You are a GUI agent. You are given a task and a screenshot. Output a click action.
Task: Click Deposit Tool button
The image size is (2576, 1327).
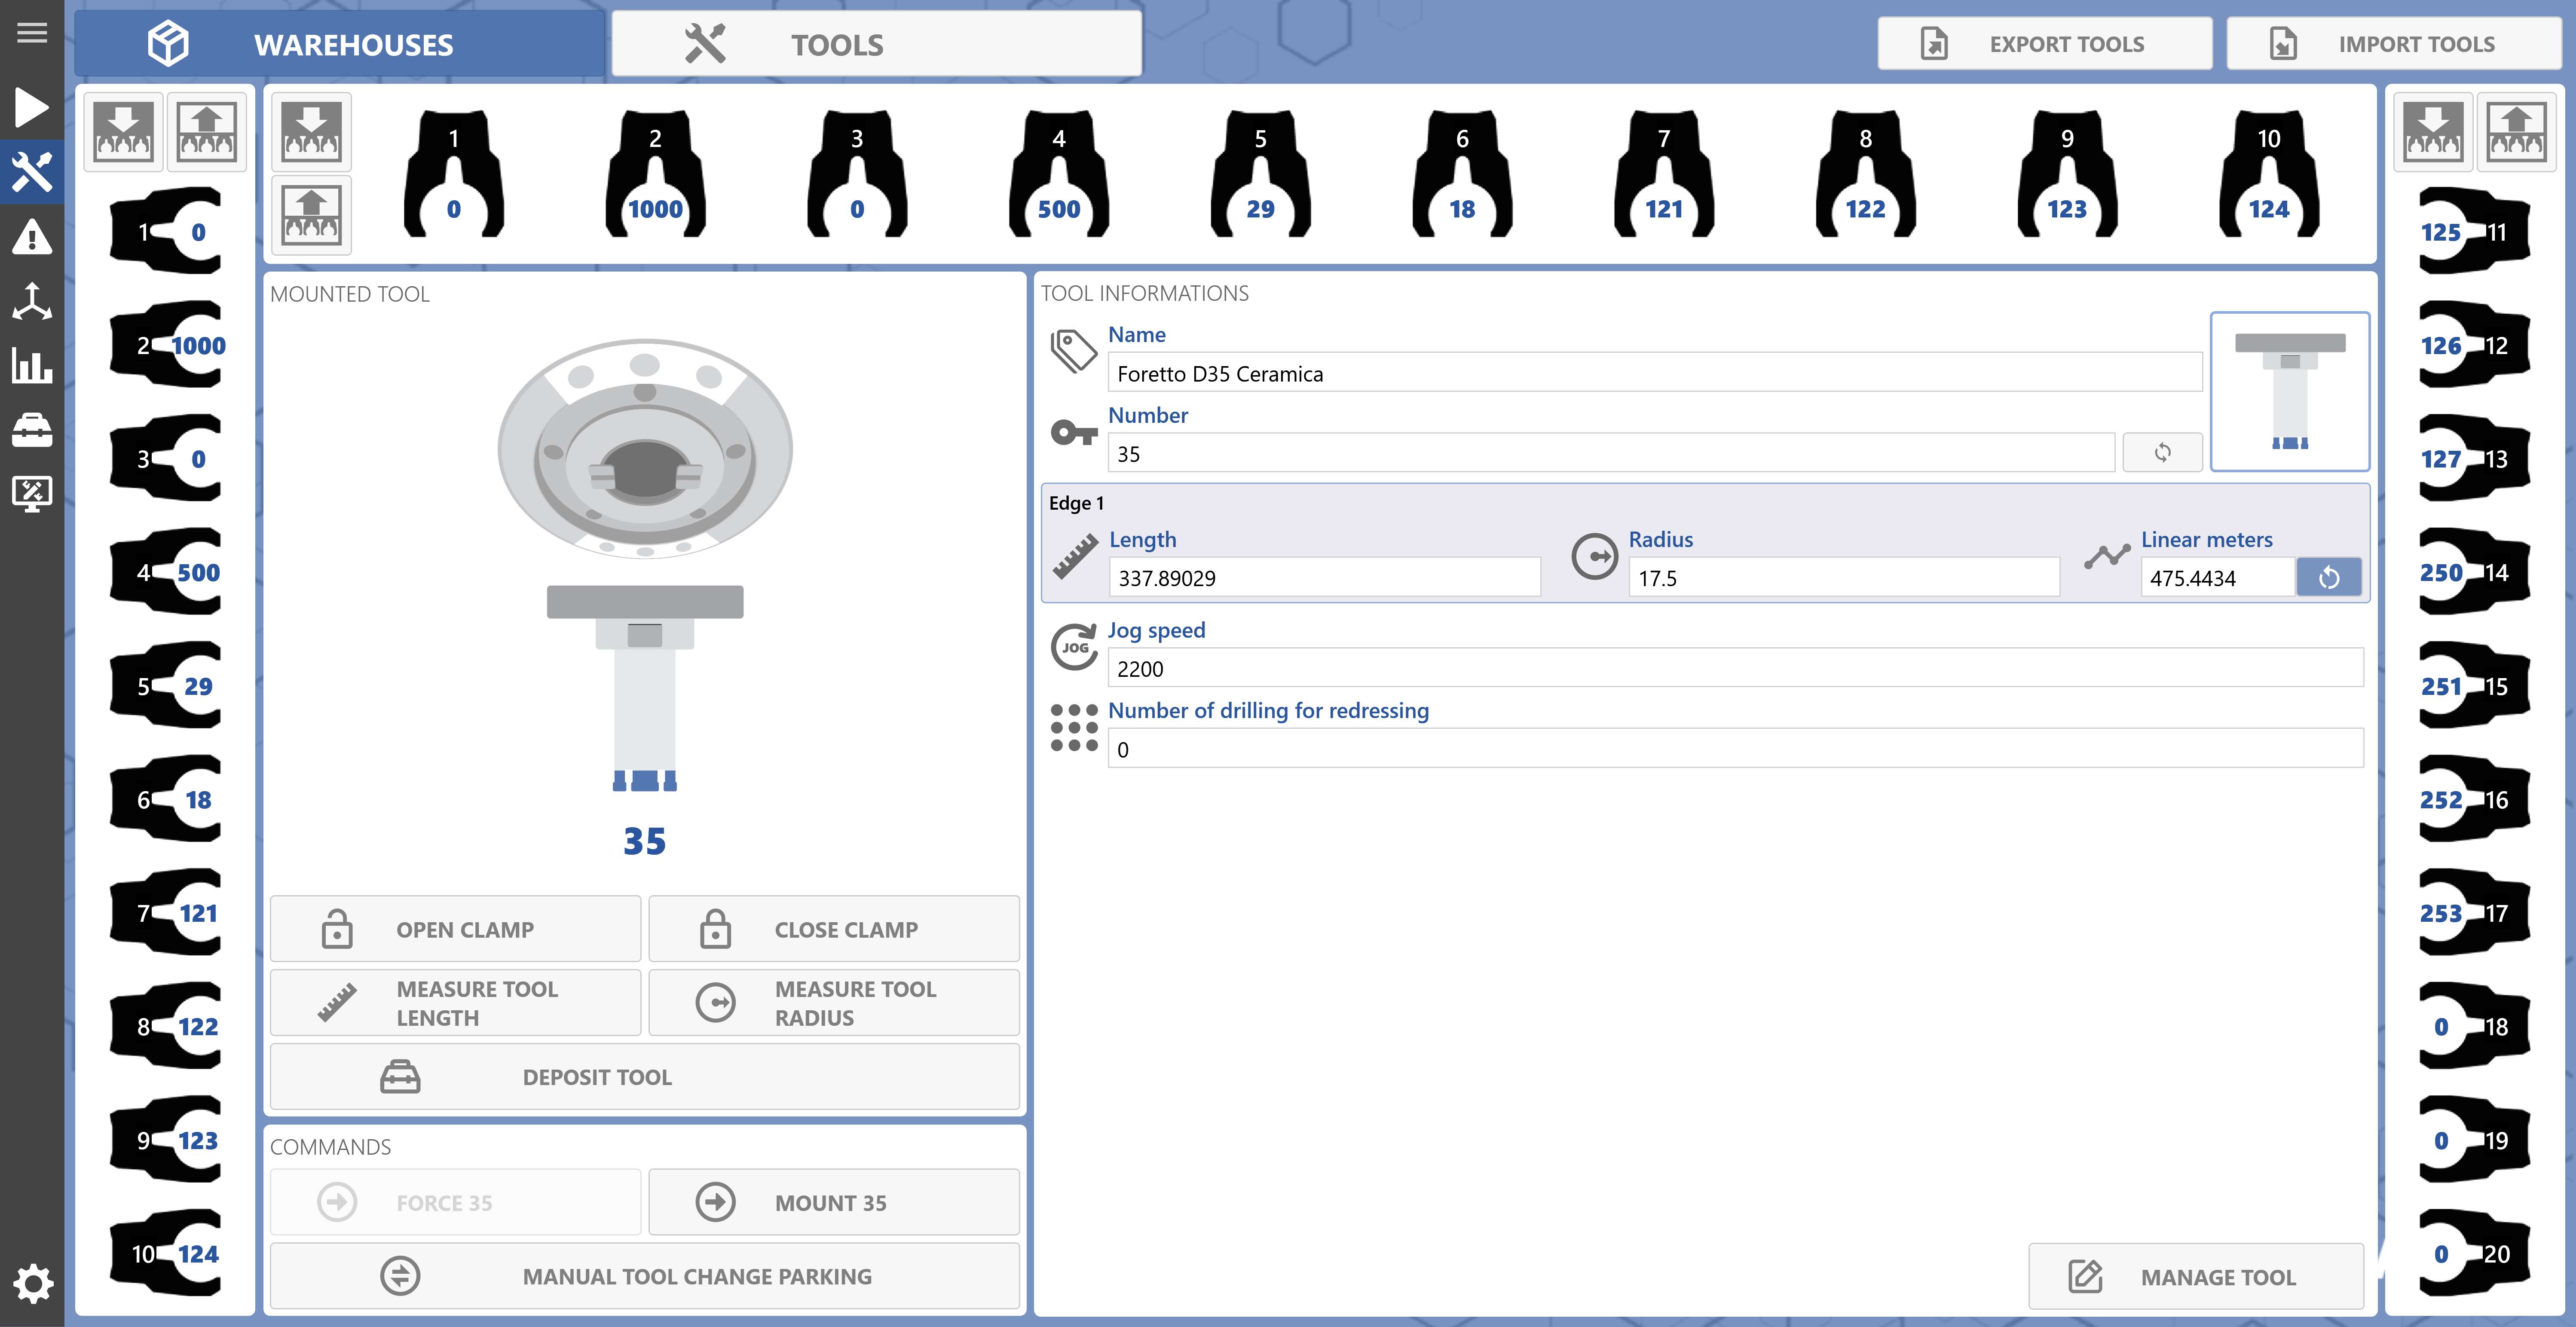(x=645, y=1076)
